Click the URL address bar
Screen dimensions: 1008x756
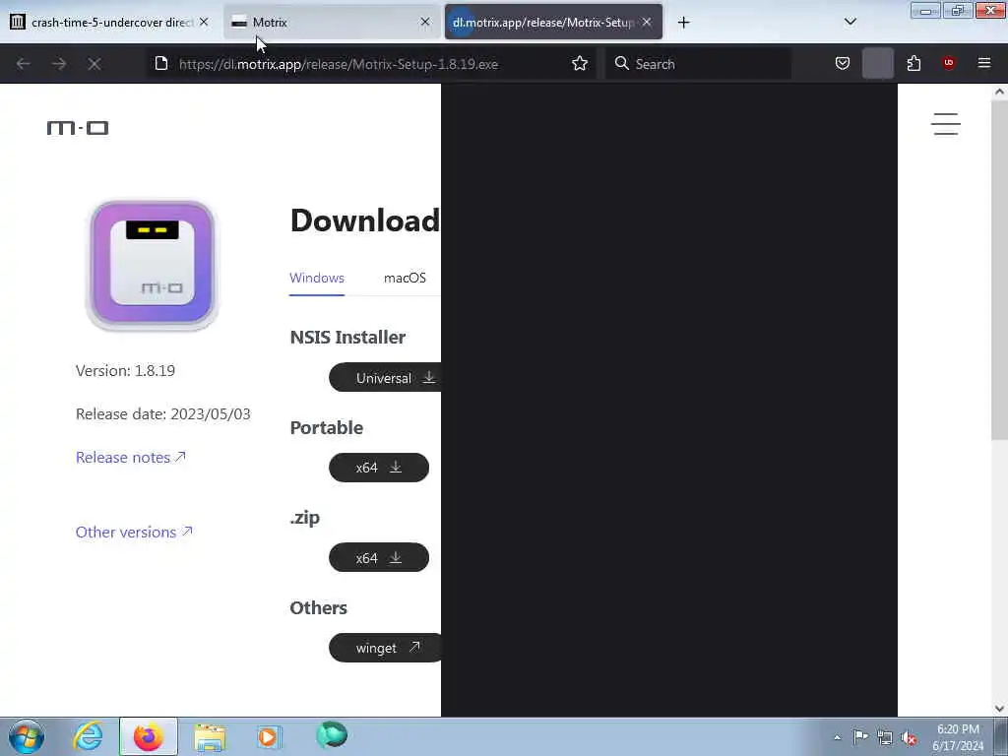tap(370, 64)
